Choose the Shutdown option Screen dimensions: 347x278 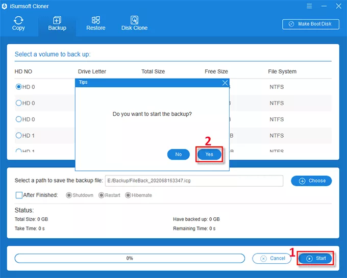tap(69, 195)
